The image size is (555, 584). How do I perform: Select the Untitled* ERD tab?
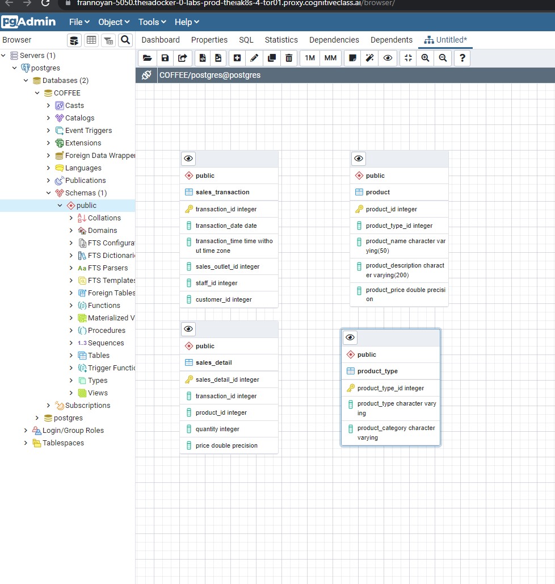point(445,40)
